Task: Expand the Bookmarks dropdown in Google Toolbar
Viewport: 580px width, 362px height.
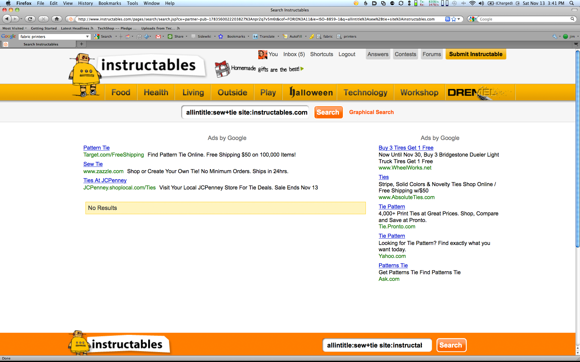Action: pyautogui.click(x=248, y=37)
